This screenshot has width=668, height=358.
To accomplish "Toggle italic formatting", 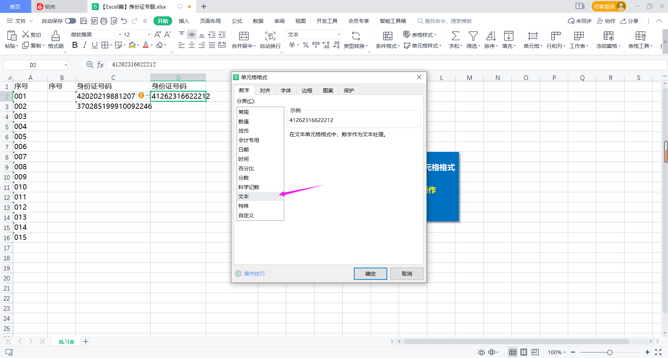I will pyautogui.click(x=85, y=45).
